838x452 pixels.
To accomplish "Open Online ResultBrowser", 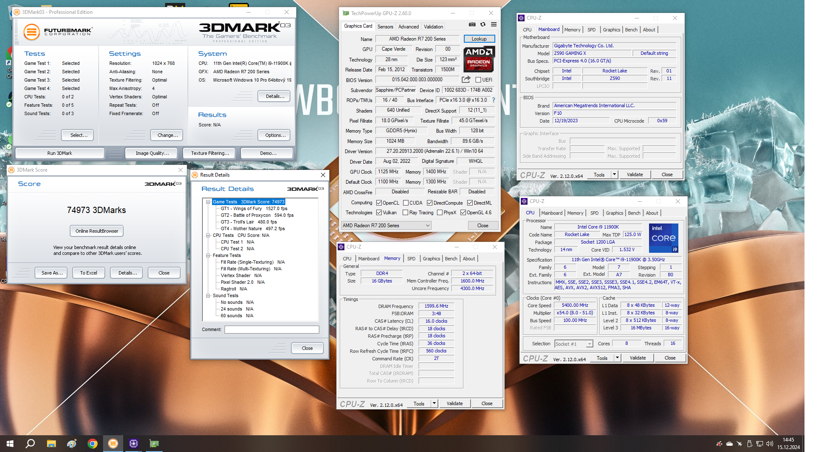I will point(97,231).
